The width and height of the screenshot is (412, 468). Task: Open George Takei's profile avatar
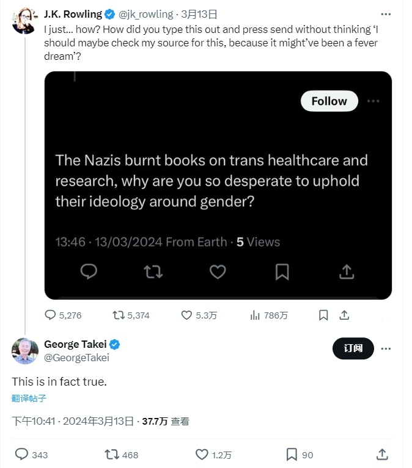click(x=24, y=351)
